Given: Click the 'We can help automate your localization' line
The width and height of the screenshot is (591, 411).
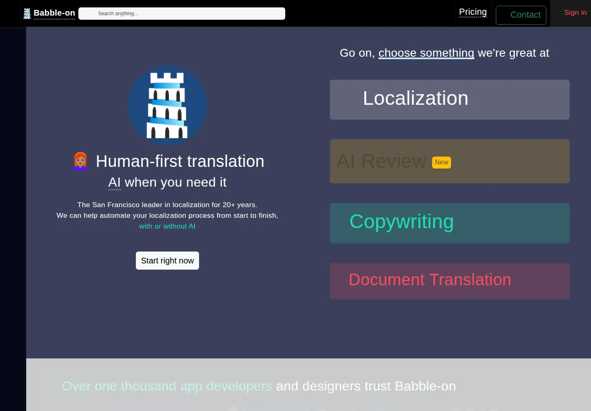Looking at the screenshot, I should click(x=167, y=215).
